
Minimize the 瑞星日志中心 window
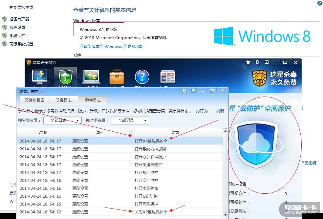coord(203,91)
